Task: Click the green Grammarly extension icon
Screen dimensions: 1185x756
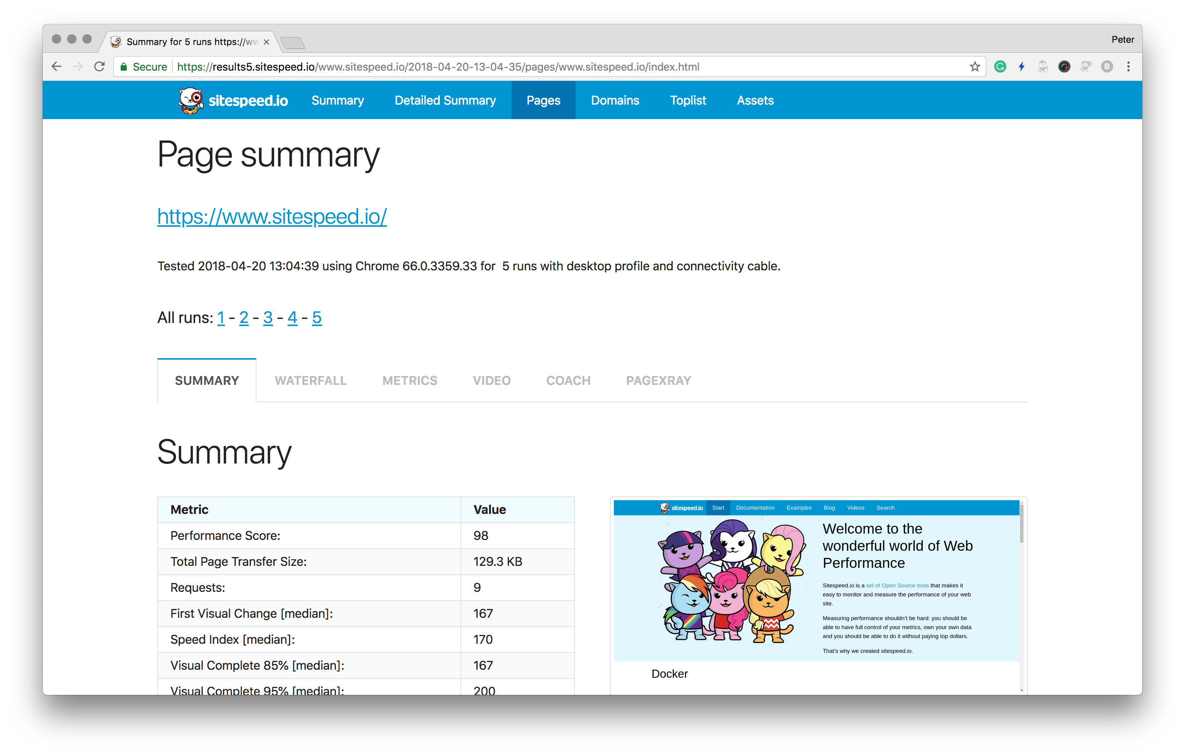Action: [x=999, y=66]
